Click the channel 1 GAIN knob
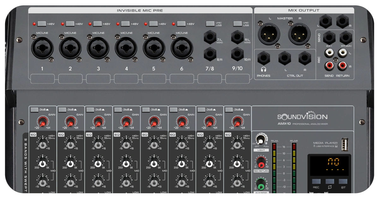 (x=42, y=122)
